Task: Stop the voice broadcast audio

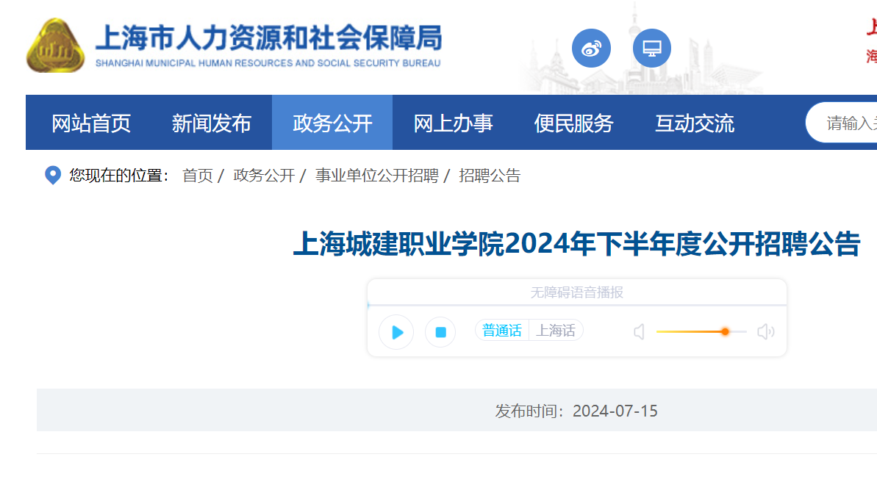Action: [x=440, y=332]
